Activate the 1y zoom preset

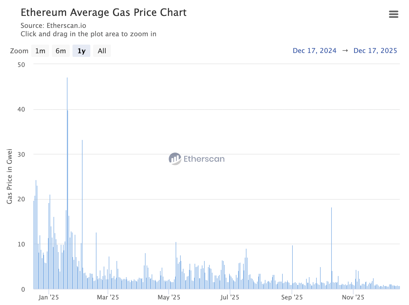pyautogui.click(x=81, y=51)
